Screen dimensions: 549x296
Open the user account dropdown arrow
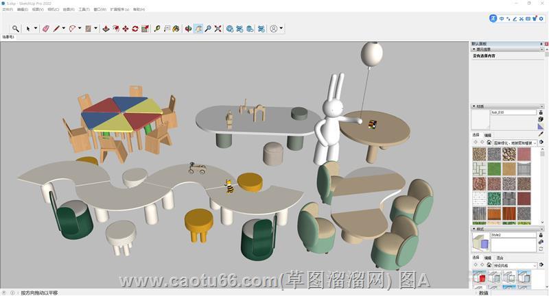pyautogui.click(x=281, y=28)
